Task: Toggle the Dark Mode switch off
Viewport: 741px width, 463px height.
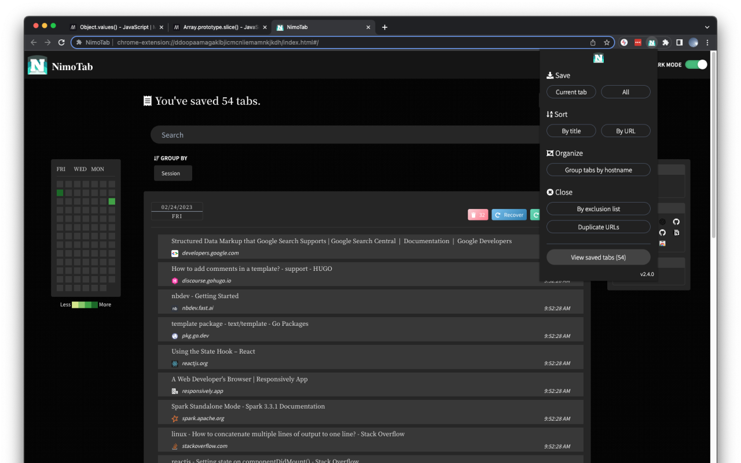Action: [x=696, y=64]
